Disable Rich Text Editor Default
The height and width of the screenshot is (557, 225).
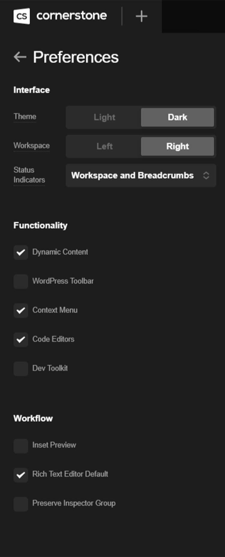21,475
